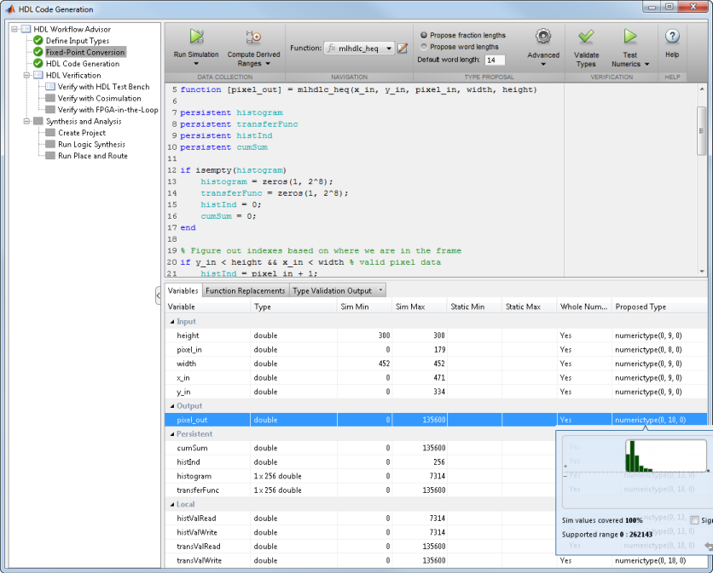Click the Test Numerics play icon

(630, 37)
